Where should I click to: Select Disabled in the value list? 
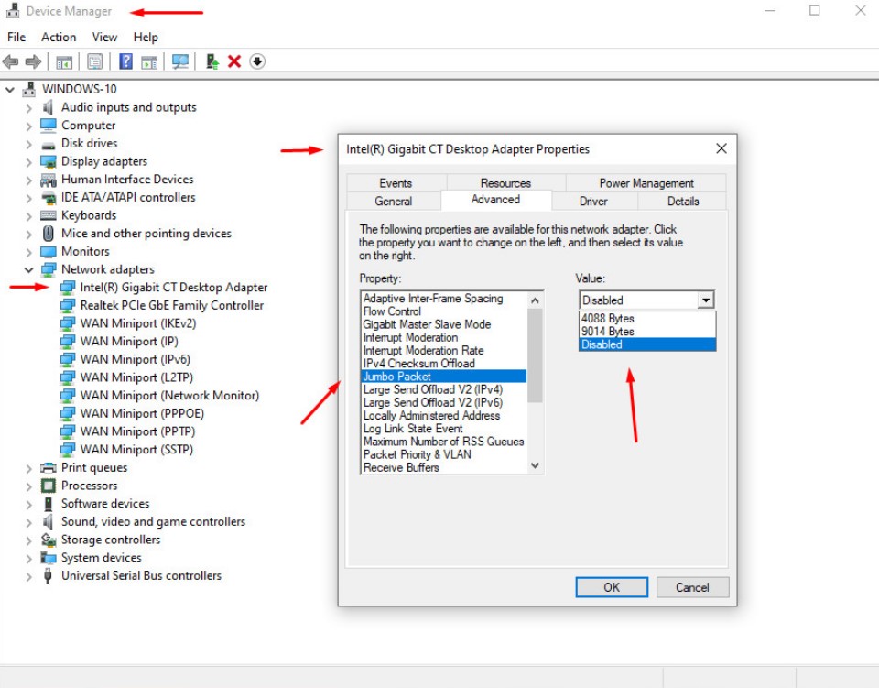pyautogui.click(x=647, y=344)
